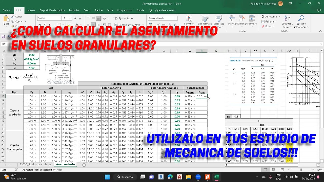Click the Autosuma sigma icon
The width and height of the screenshot is (324, 182).
(263, 17)
